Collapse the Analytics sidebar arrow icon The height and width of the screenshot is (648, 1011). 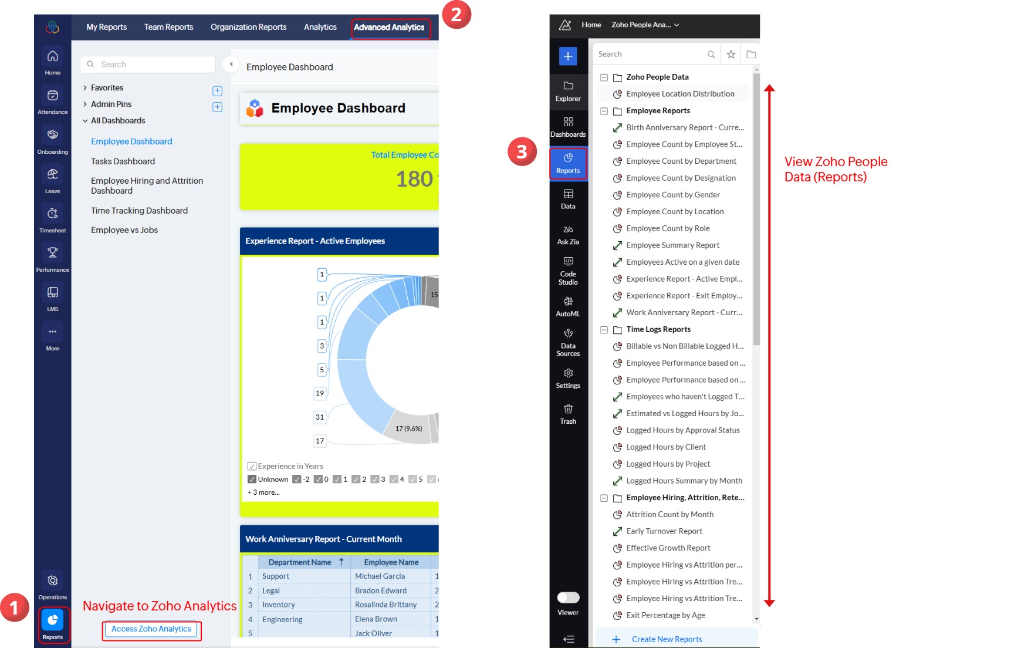click(568, 639)
